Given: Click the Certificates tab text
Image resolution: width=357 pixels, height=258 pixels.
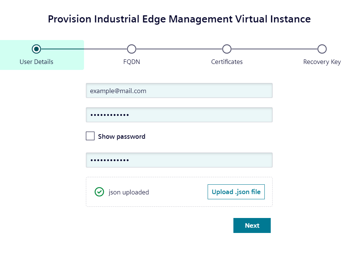Looking at the screenshot, I should 227,62.
